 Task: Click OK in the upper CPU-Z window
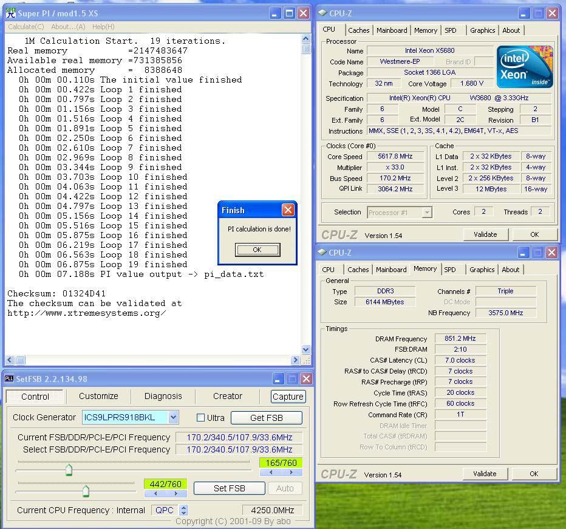coord(534,234)
